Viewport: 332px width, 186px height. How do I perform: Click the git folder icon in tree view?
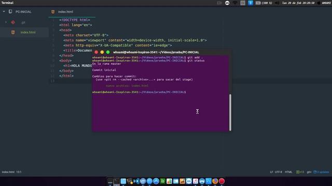click(13, 22)
